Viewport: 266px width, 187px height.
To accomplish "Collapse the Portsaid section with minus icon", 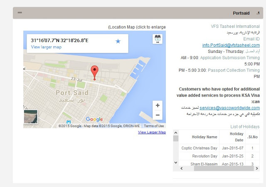I will pyautogui.click(x=20, y=12).
